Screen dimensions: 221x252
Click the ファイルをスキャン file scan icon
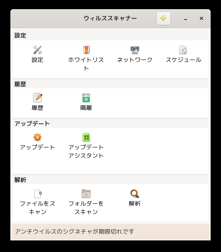(38, 194)
